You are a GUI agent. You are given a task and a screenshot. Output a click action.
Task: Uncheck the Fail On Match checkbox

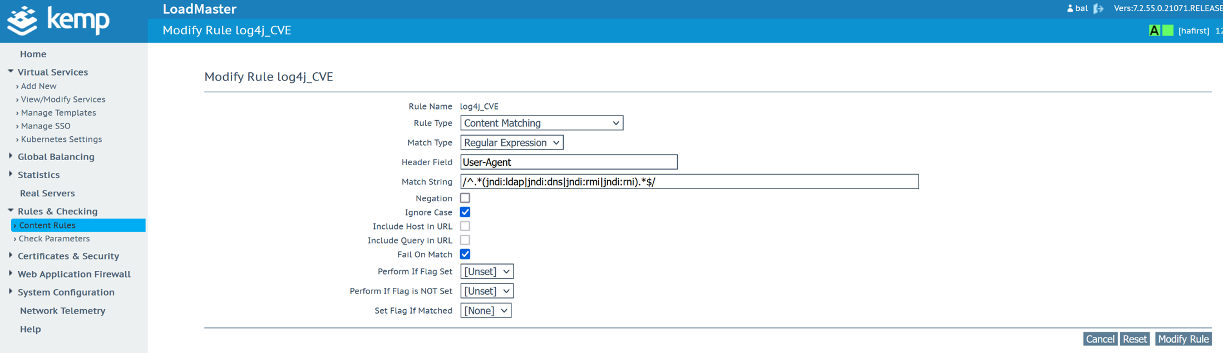pyautogui.click(x=465, y=254)
